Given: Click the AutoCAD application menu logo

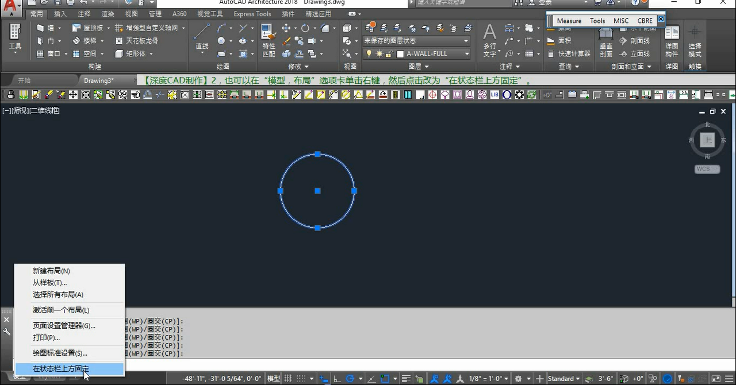Looking at the screenshot, I should click(10, 8).
